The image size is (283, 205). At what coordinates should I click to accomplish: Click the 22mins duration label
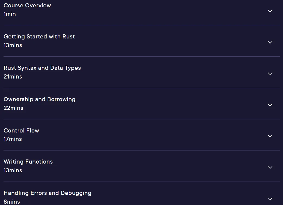click(13, 108)
